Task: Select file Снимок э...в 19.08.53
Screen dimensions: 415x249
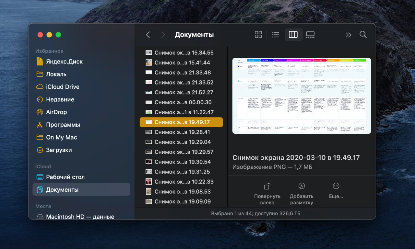Action: point(181,192)
